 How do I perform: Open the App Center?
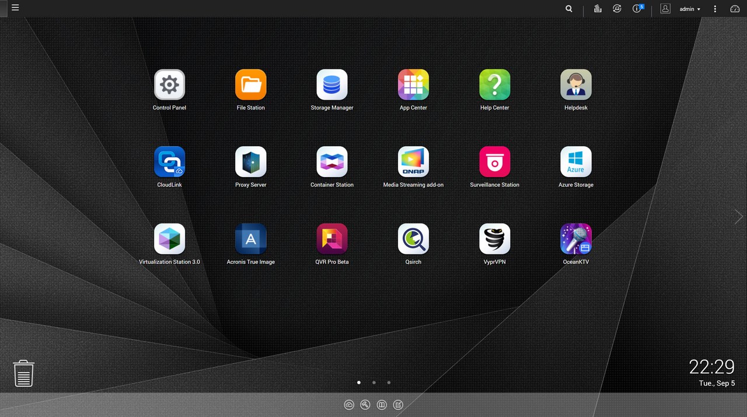(x=413, y=85)
